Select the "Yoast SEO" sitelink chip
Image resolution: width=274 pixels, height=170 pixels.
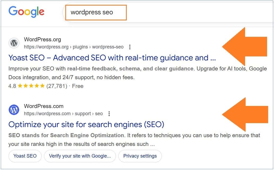click(x=25, y=156)
